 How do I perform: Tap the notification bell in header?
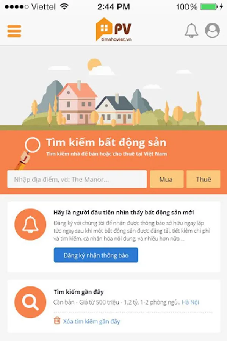[x=191, y=30]
